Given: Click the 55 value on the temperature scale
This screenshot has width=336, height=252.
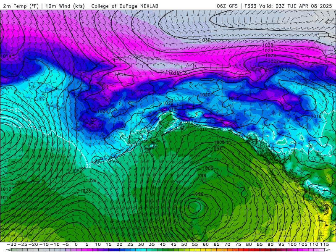Looking at the screenshot, I should point(195,244).
